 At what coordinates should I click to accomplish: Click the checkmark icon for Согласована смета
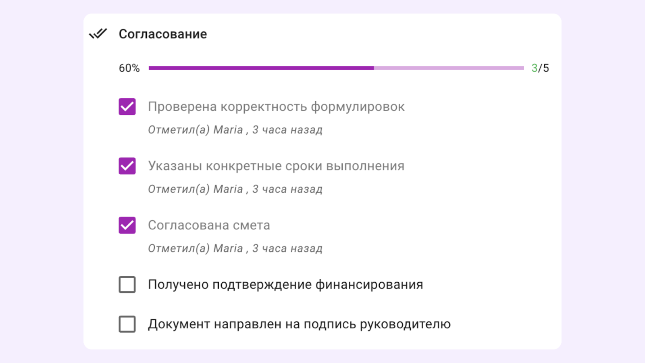(127, 225)
